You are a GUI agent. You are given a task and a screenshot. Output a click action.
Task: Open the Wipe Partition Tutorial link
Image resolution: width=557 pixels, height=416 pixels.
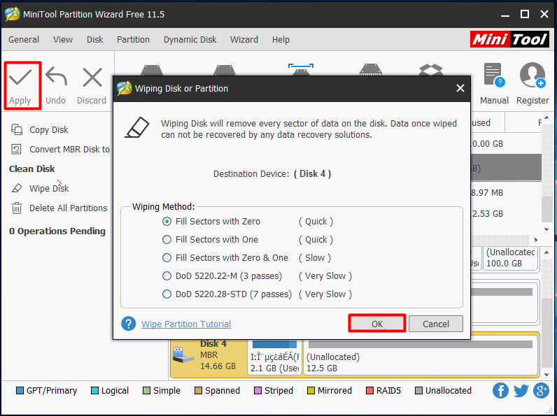point(186,324)
